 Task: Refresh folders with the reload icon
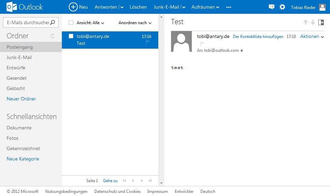[53, 36]
